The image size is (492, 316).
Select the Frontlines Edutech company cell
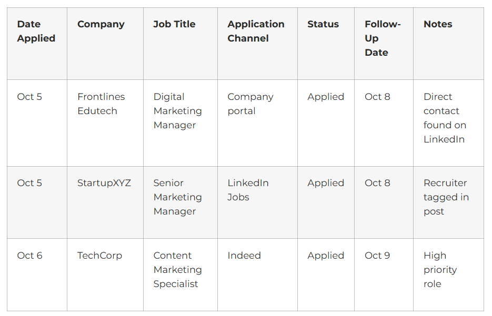click(x=101, y=104)
